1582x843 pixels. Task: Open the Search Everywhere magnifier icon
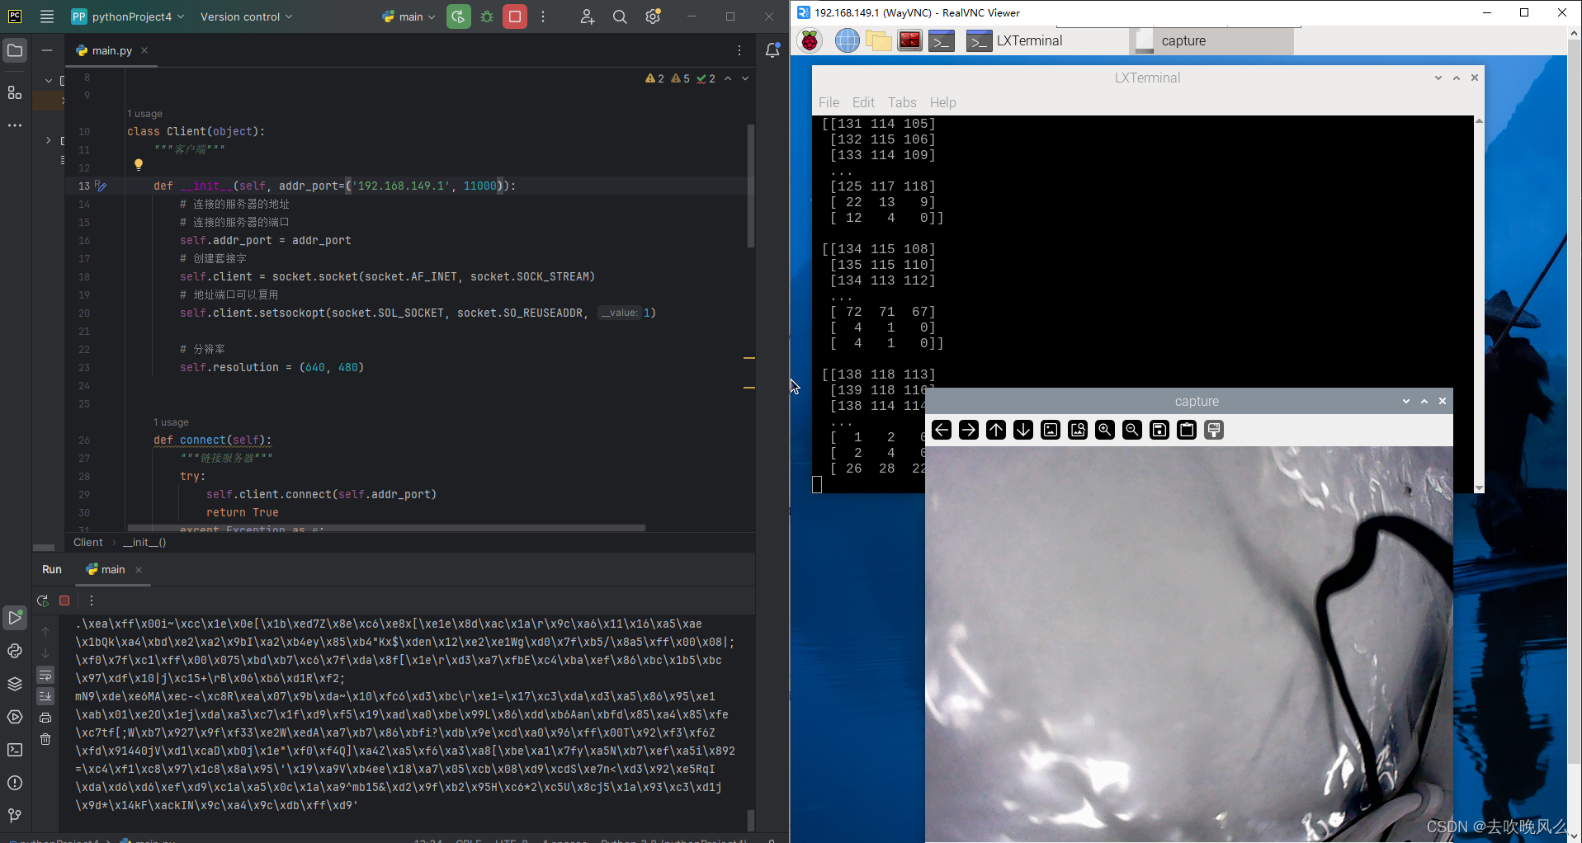[620, 16]
